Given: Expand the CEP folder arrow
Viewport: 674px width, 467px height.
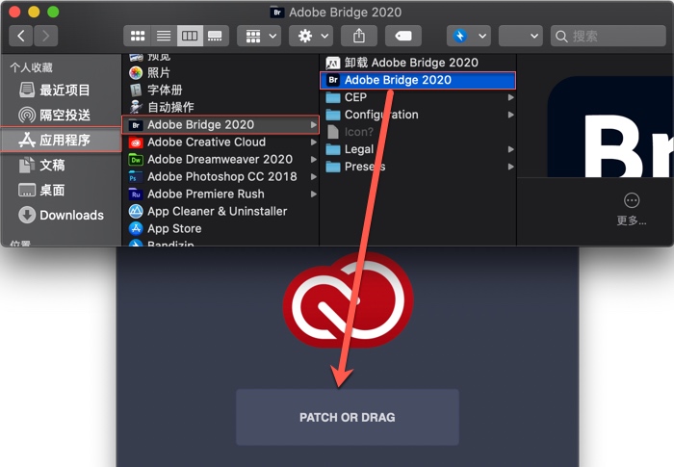Looking at the screenshot, I should click(510, 97).
